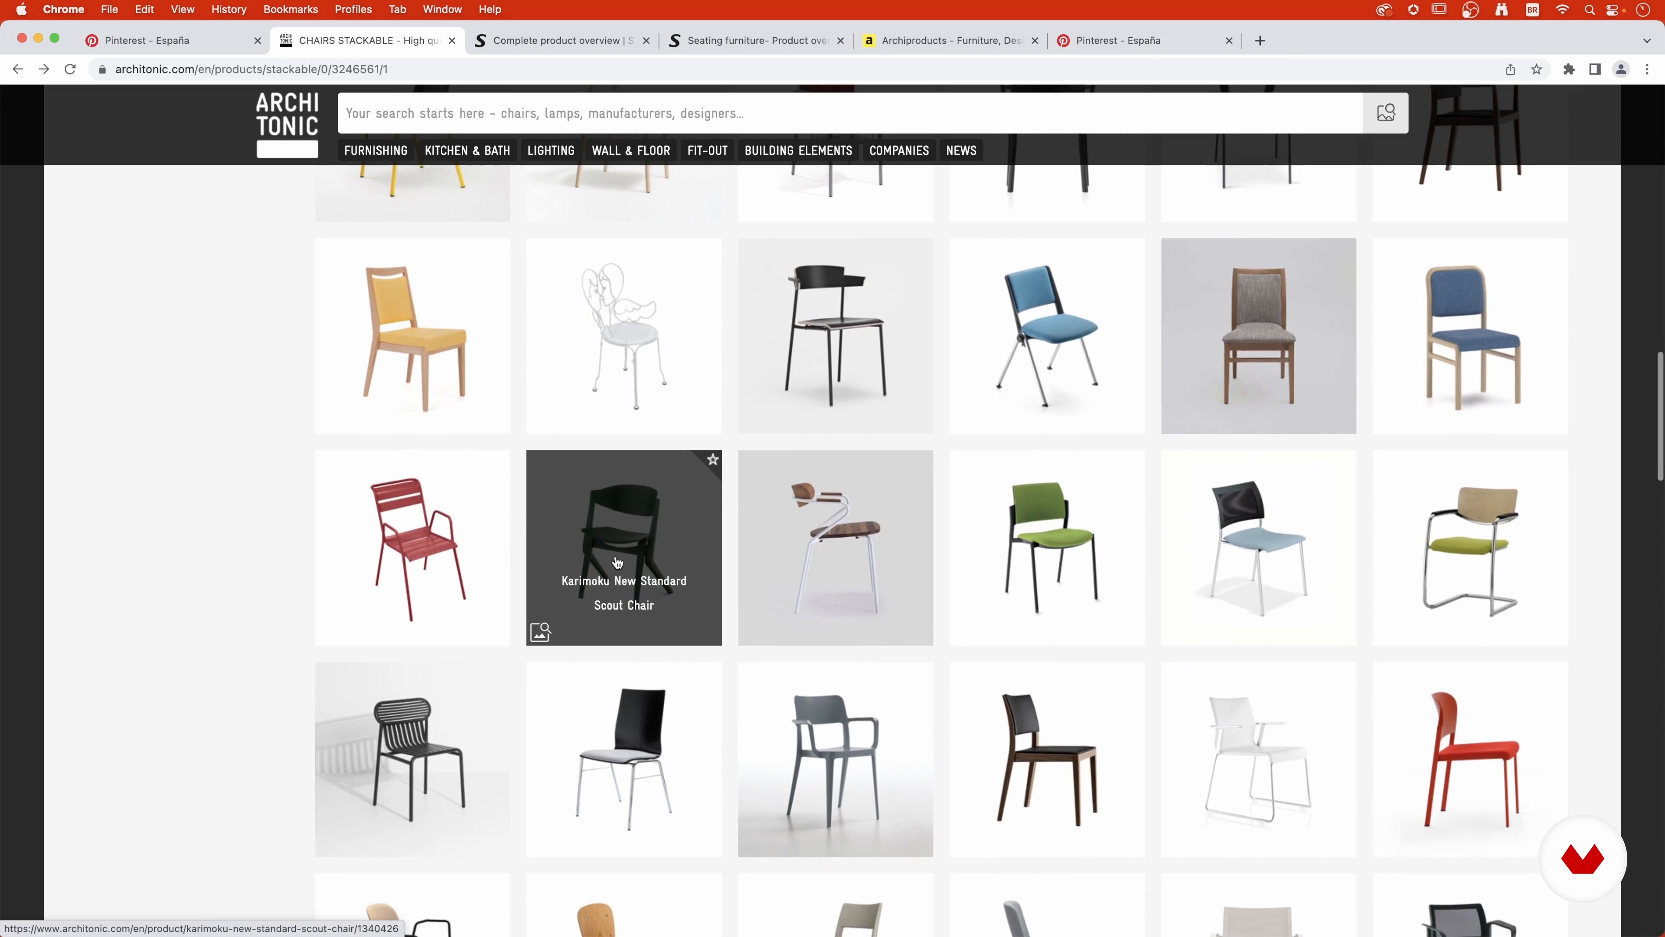
Task: Open the KITCHEN & BATH menu
Action: click(x=467, y=151)
